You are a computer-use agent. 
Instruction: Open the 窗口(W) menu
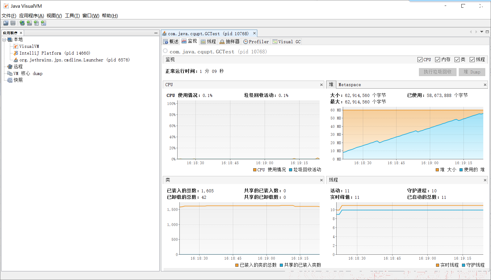pos(91,16)
